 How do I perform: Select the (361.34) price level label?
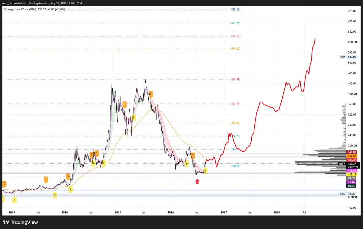coord(235,104)
